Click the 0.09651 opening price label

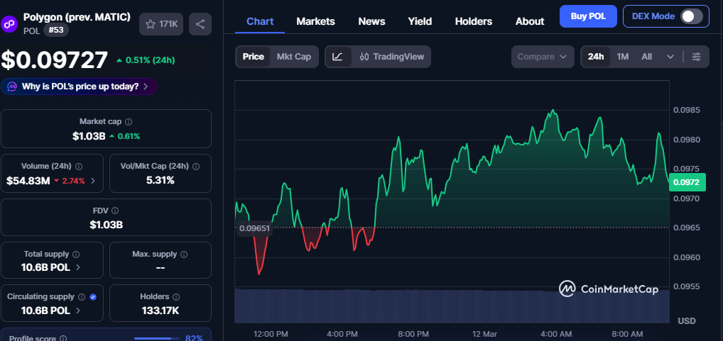[254, 228]
